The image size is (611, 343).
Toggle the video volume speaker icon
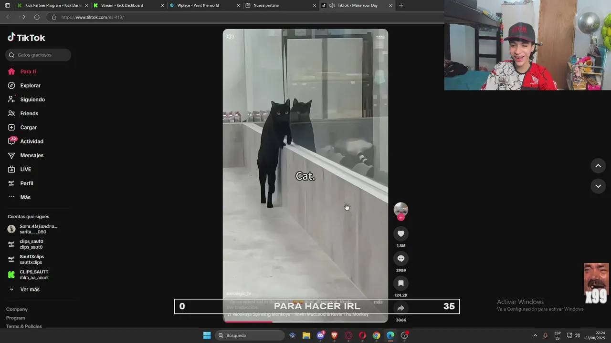coord(231,37)
